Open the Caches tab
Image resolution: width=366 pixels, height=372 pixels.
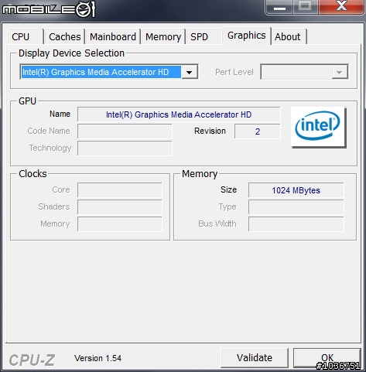[65, 36]
